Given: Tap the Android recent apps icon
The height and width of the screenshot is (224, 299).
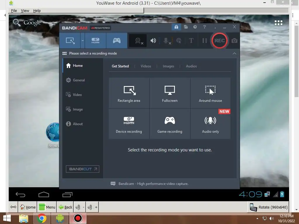Looking at the screenshot, I should (67, 195).
